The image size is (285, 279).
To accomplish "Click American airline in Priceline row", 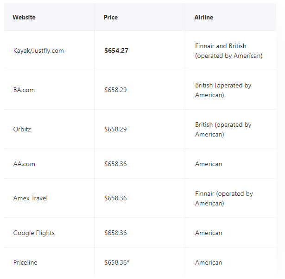I will (x=209, y=262).
